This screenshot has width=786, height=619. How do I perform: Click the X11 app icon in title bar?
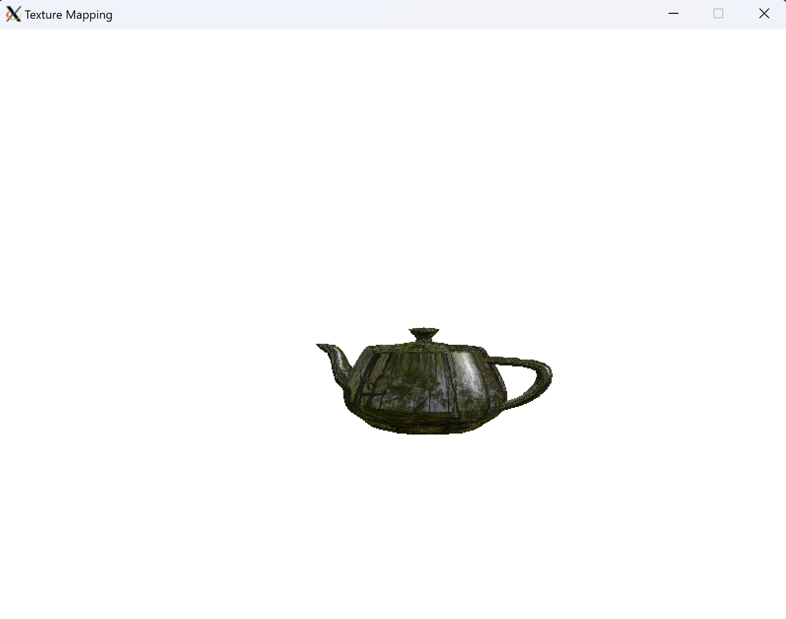point(13,14)
